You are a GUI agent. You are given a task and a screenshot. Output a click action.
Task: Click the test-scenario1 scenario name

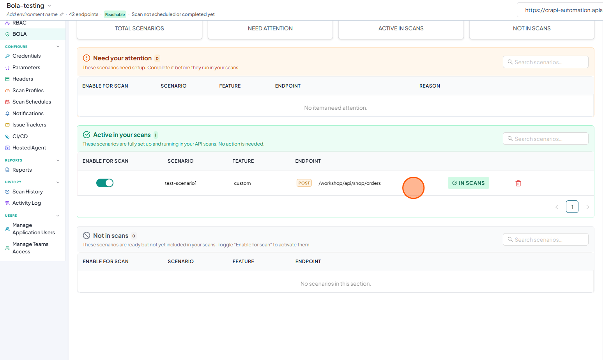(180, 183)
